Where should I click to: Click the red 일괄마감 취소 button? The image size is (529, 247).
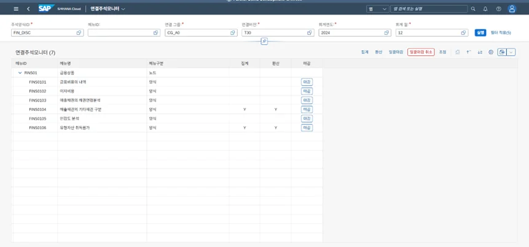tap(421, 52)
